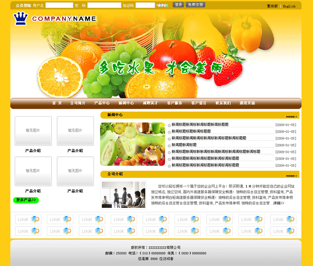The height and width of the screenshot is (266, 313).
Task: Click the bullet icon beside first news title
Action: coord(169,125)
